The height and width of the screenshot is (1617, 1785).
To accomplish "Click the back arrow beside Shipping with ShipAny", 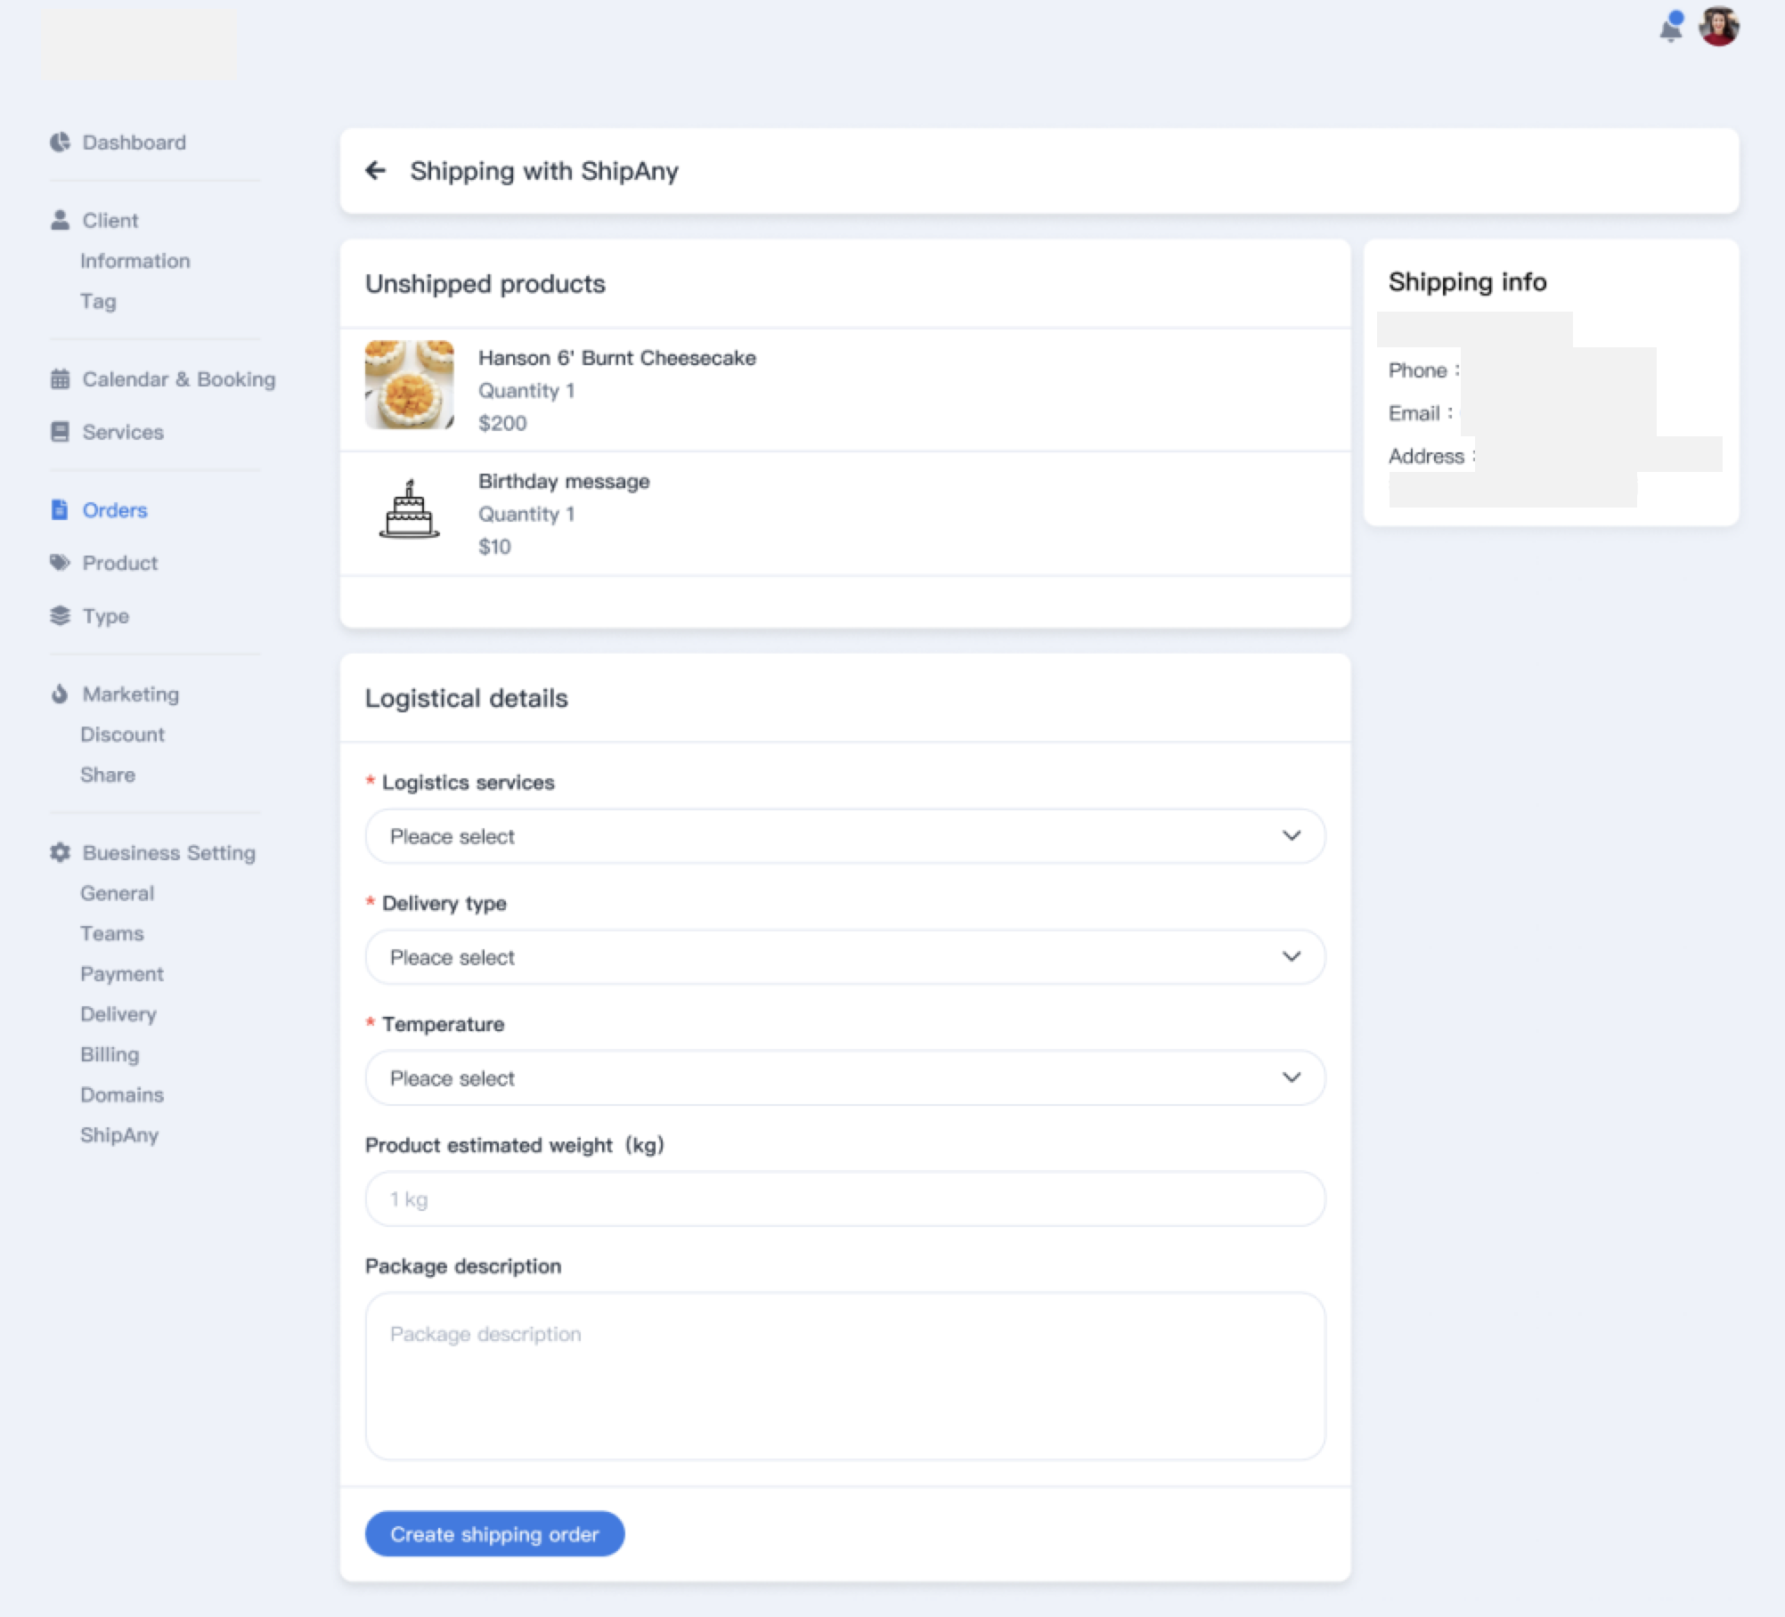I will coord(376,170).
